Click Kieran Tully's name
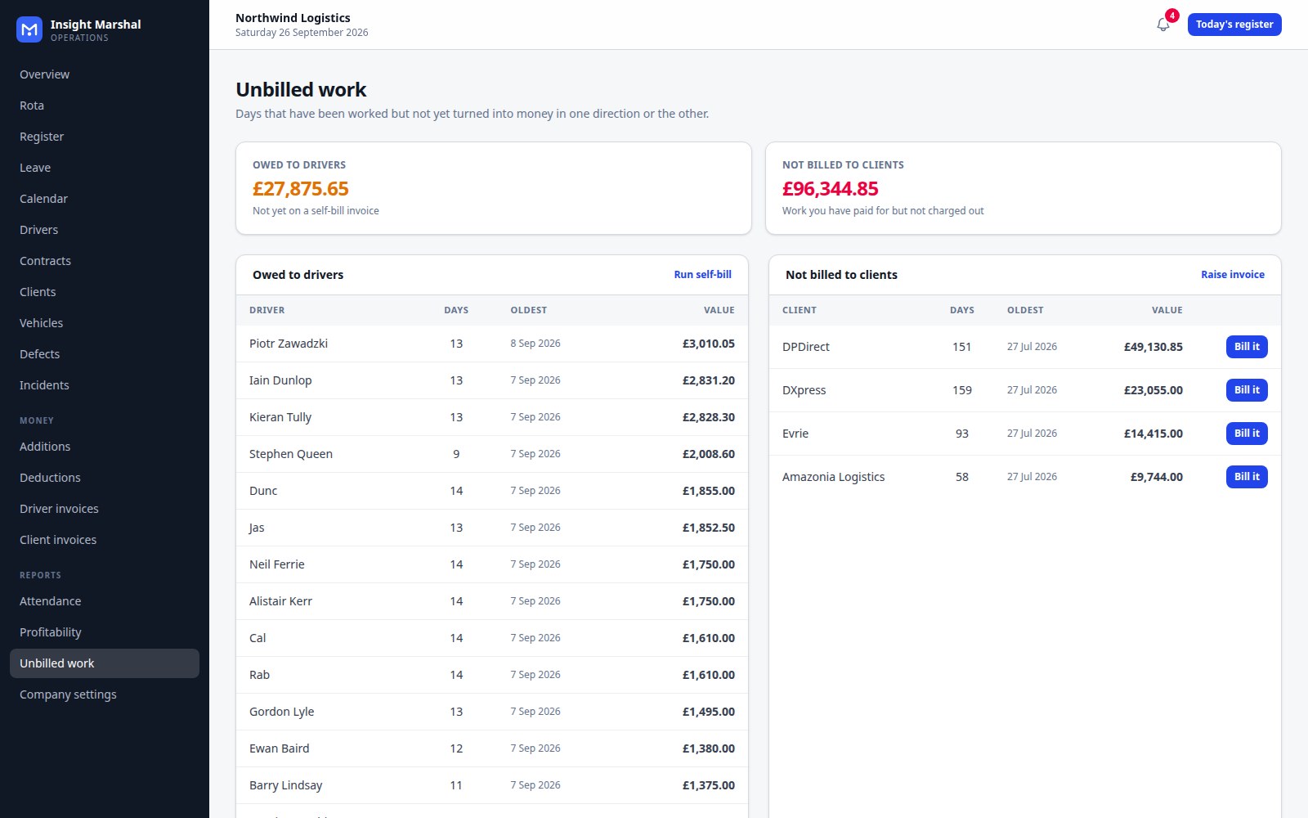The image size is (1308, 818). 280,417
